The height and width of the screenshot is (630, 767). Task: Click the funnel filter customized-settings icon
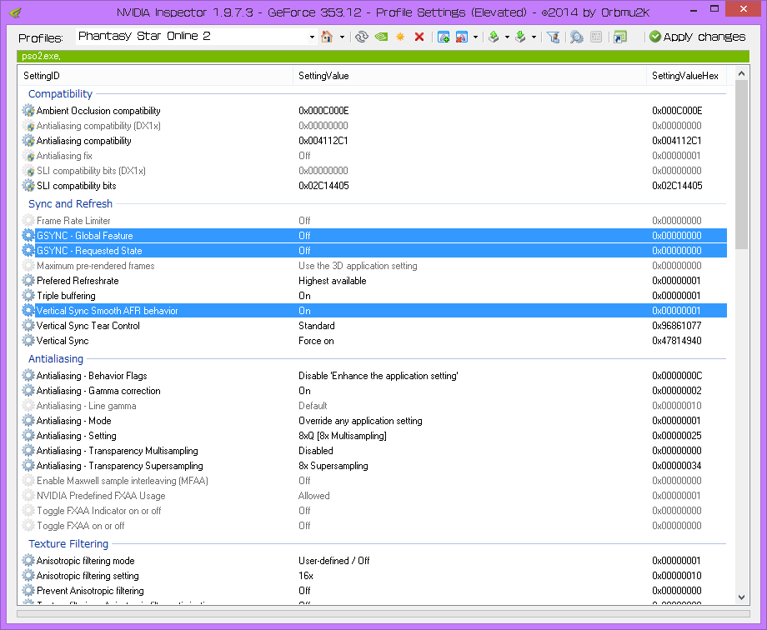554,37
